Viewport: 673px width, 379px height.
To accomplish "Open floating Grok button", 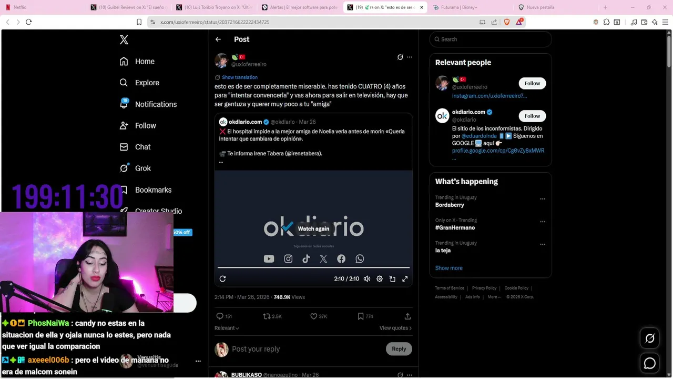I will point(650,338).
